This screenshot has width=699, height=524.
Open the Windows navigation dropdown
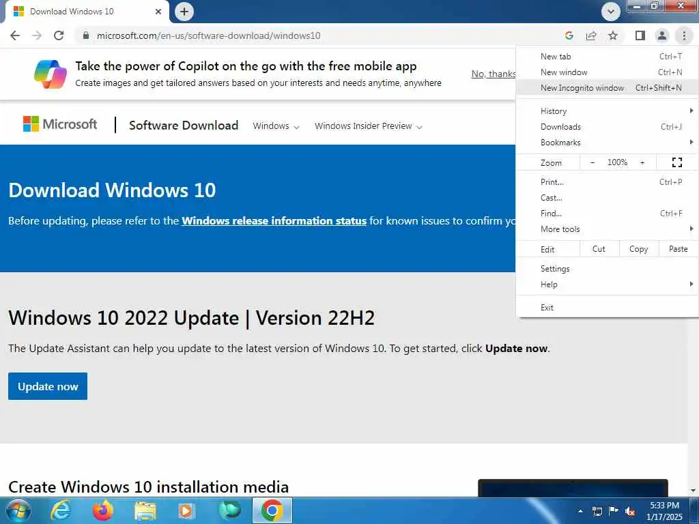click(x=276, y=126)
